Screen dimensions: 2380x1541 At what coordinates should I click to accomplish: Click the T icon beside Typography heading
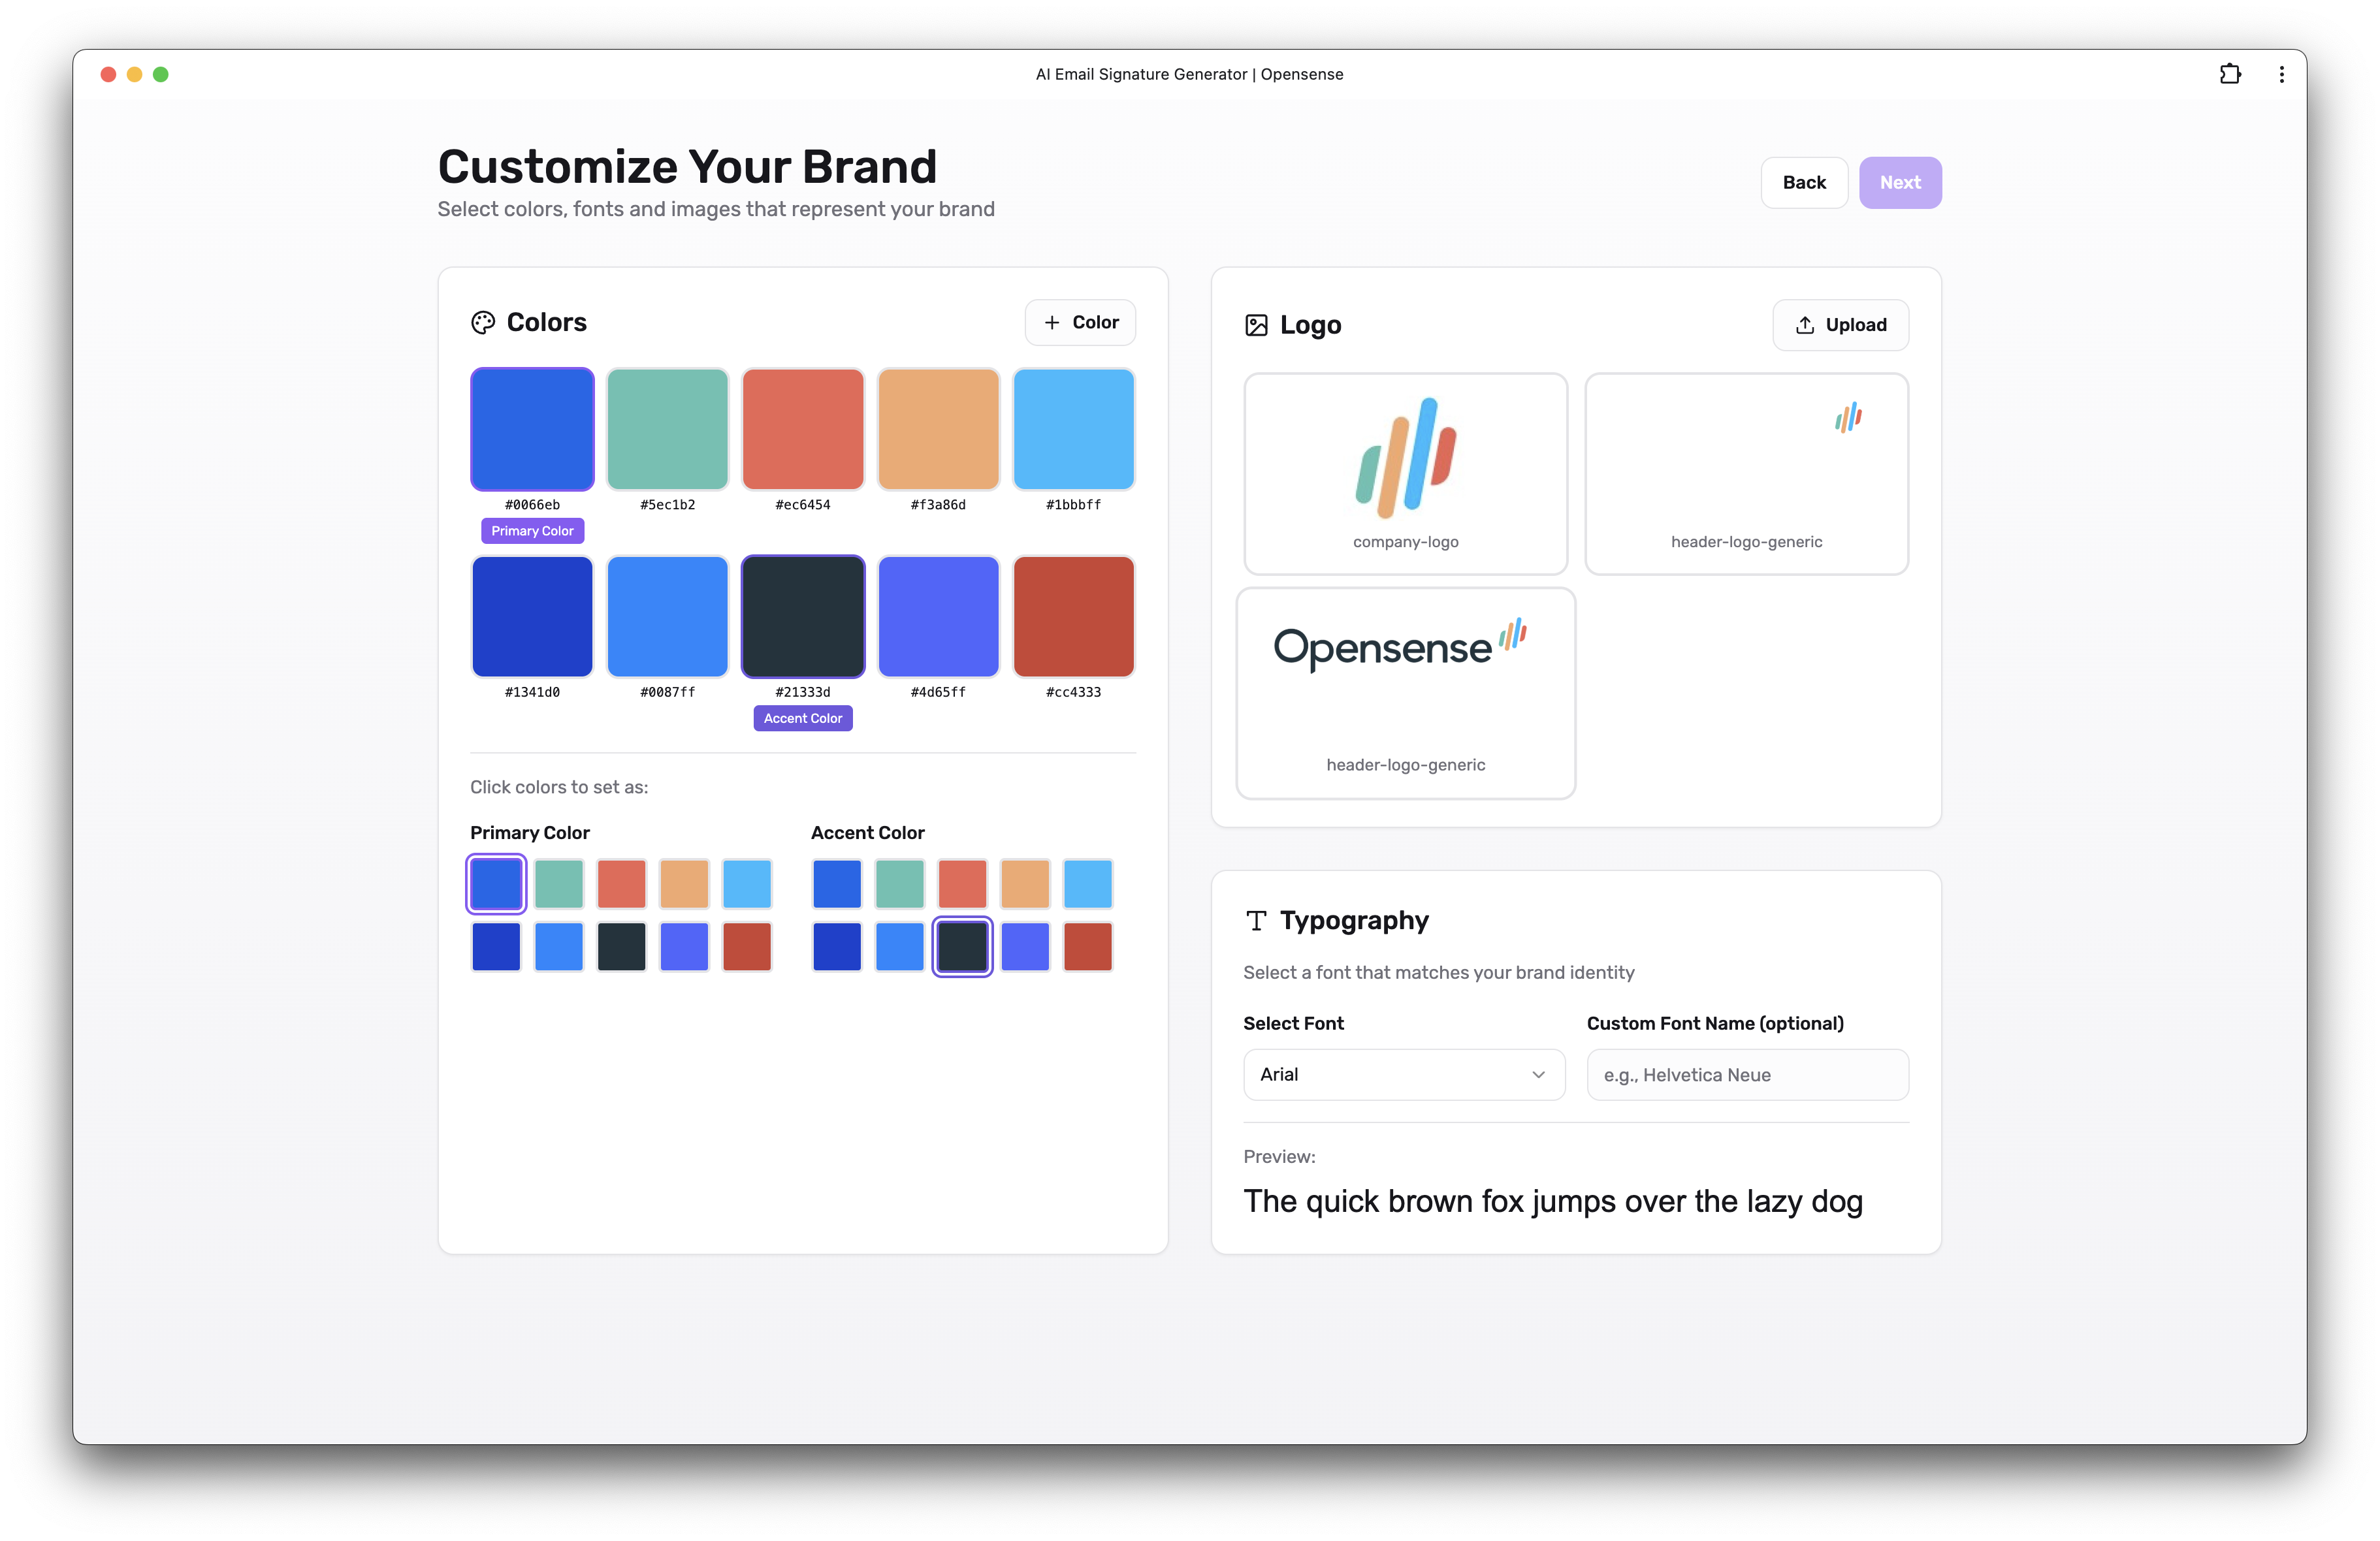click(1256, 920)
